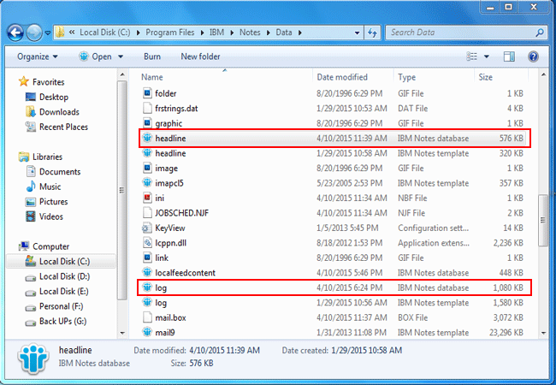Select mail.box file icon
Viewport: 556px width, 385px height.
[147, 317]
